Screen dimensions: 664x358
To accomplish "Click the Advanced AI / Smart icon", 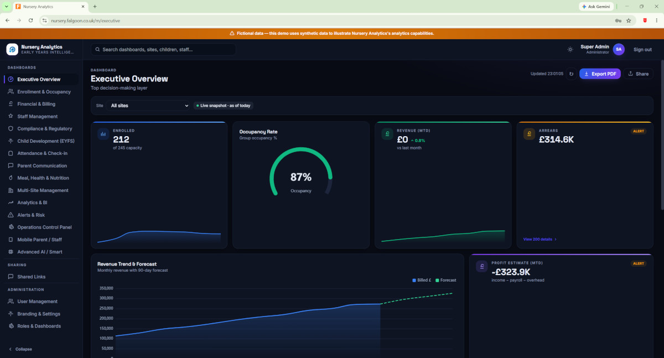I will (x=11, y=252).
